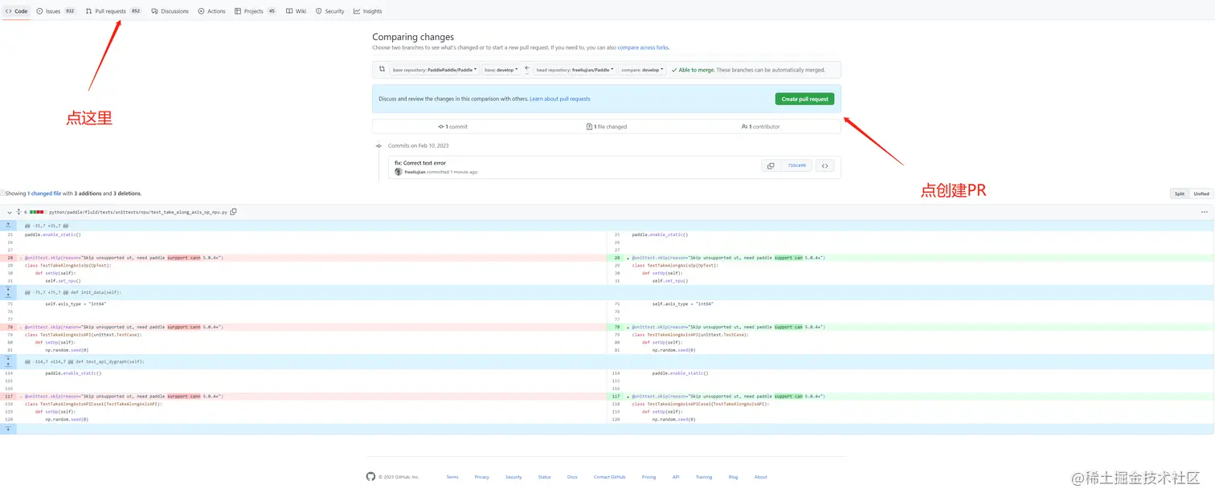Open the Wiki tab
1215x501 pixels.
[296, 11]
